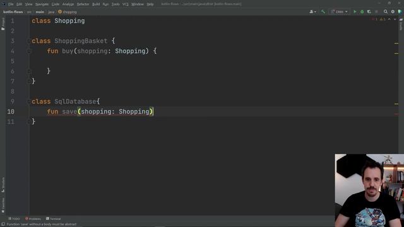Click line number 10 in gutter
Viewport: 404px width, 227px height.
[x=11, y=112]
